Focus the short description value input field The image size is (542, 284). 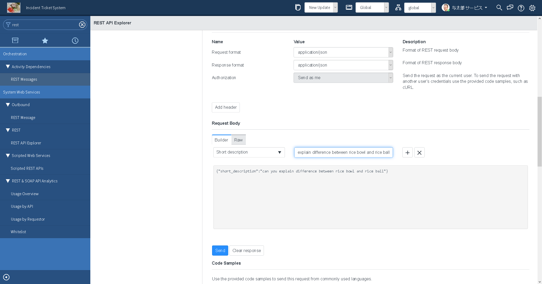pyautogui.click(x=343, y=152)
